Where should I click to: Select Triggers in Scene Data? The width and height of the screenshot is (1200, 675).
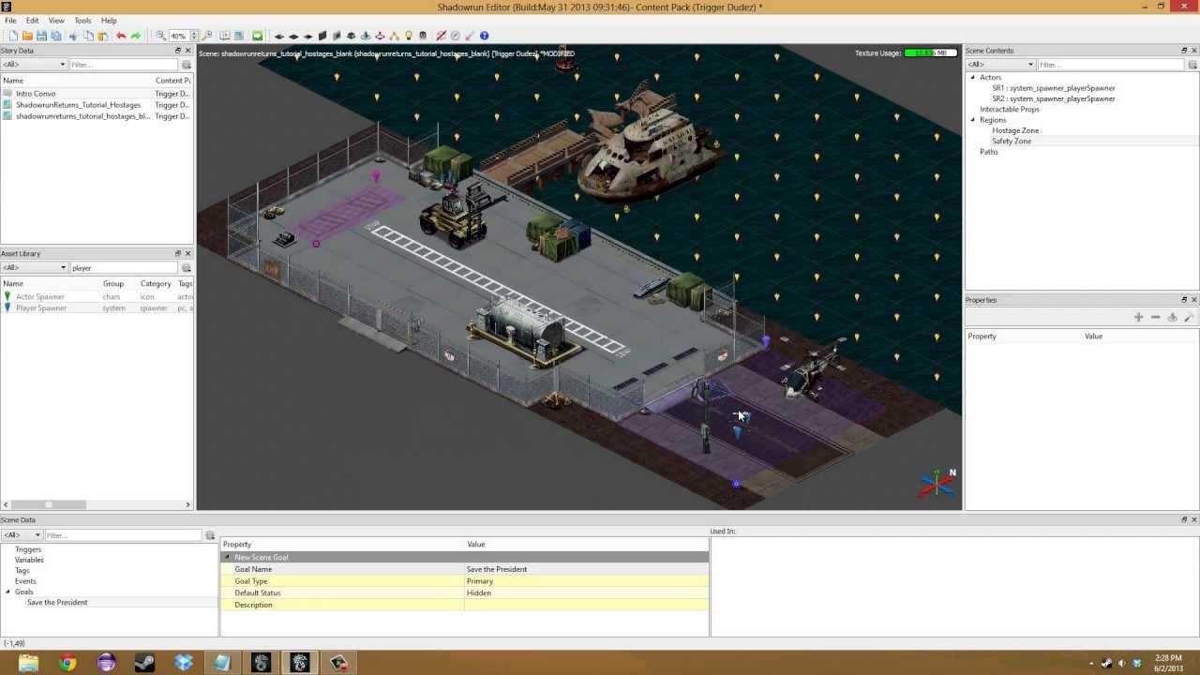click(28, 549)
